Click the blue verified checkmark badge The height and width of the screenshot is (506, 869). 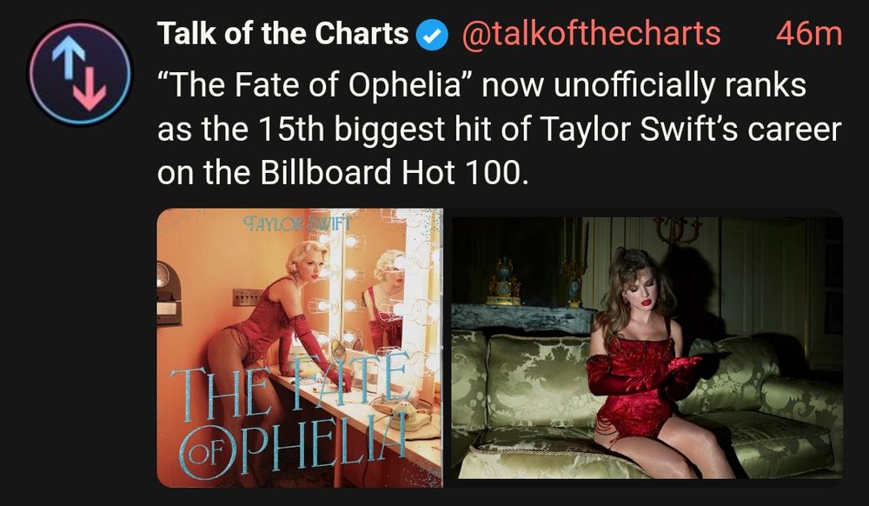[x=433, y=35]
